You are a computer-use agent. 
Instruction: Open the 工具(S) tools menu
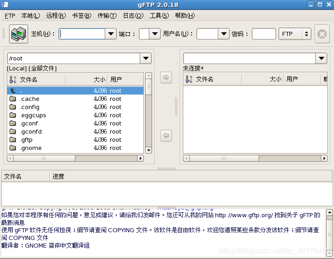click(159, 15)
